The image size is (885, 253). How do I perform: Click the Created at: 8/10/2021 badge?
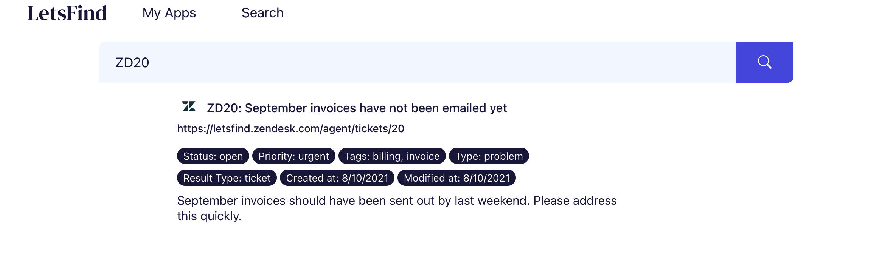(x=337, y=178)
